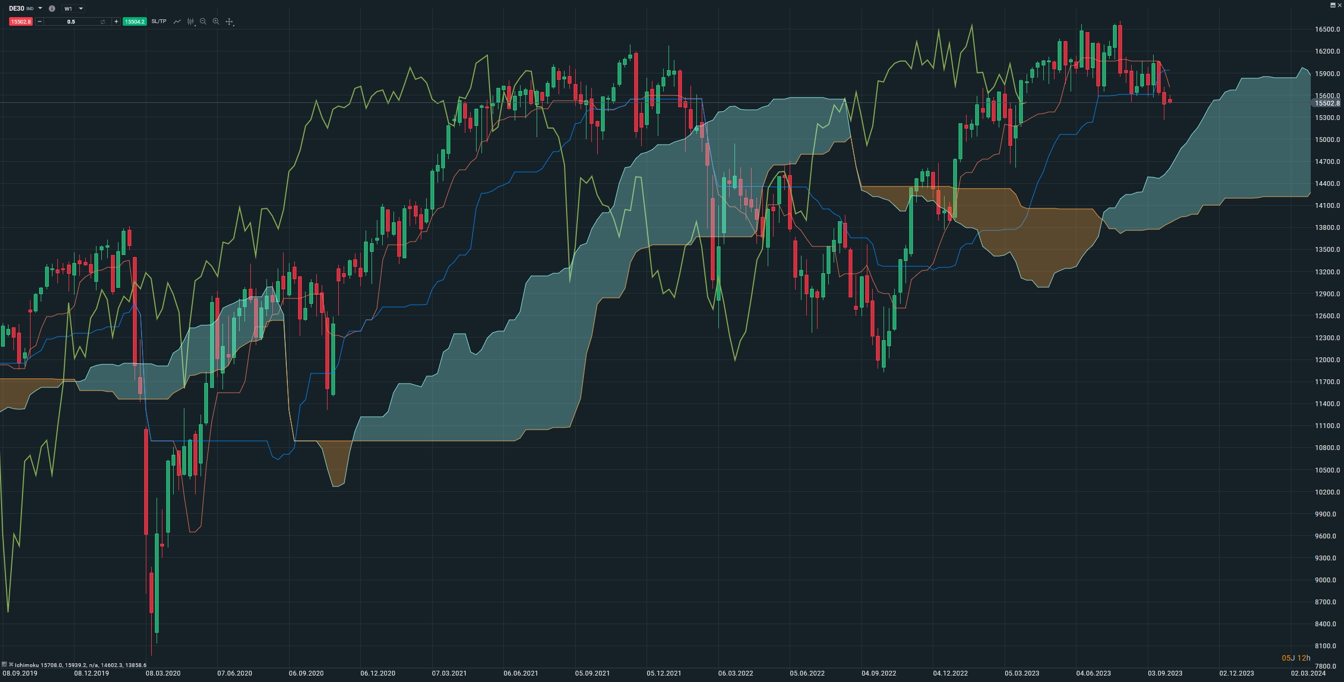
Task: Open the DE30 instrument info icon
Action: tap(52, 9)
